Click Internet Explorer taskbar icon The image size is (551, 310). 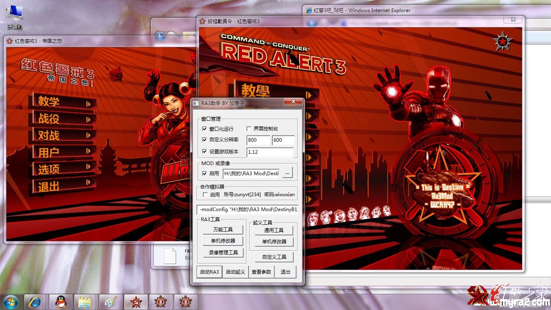[x=35, y=302]
